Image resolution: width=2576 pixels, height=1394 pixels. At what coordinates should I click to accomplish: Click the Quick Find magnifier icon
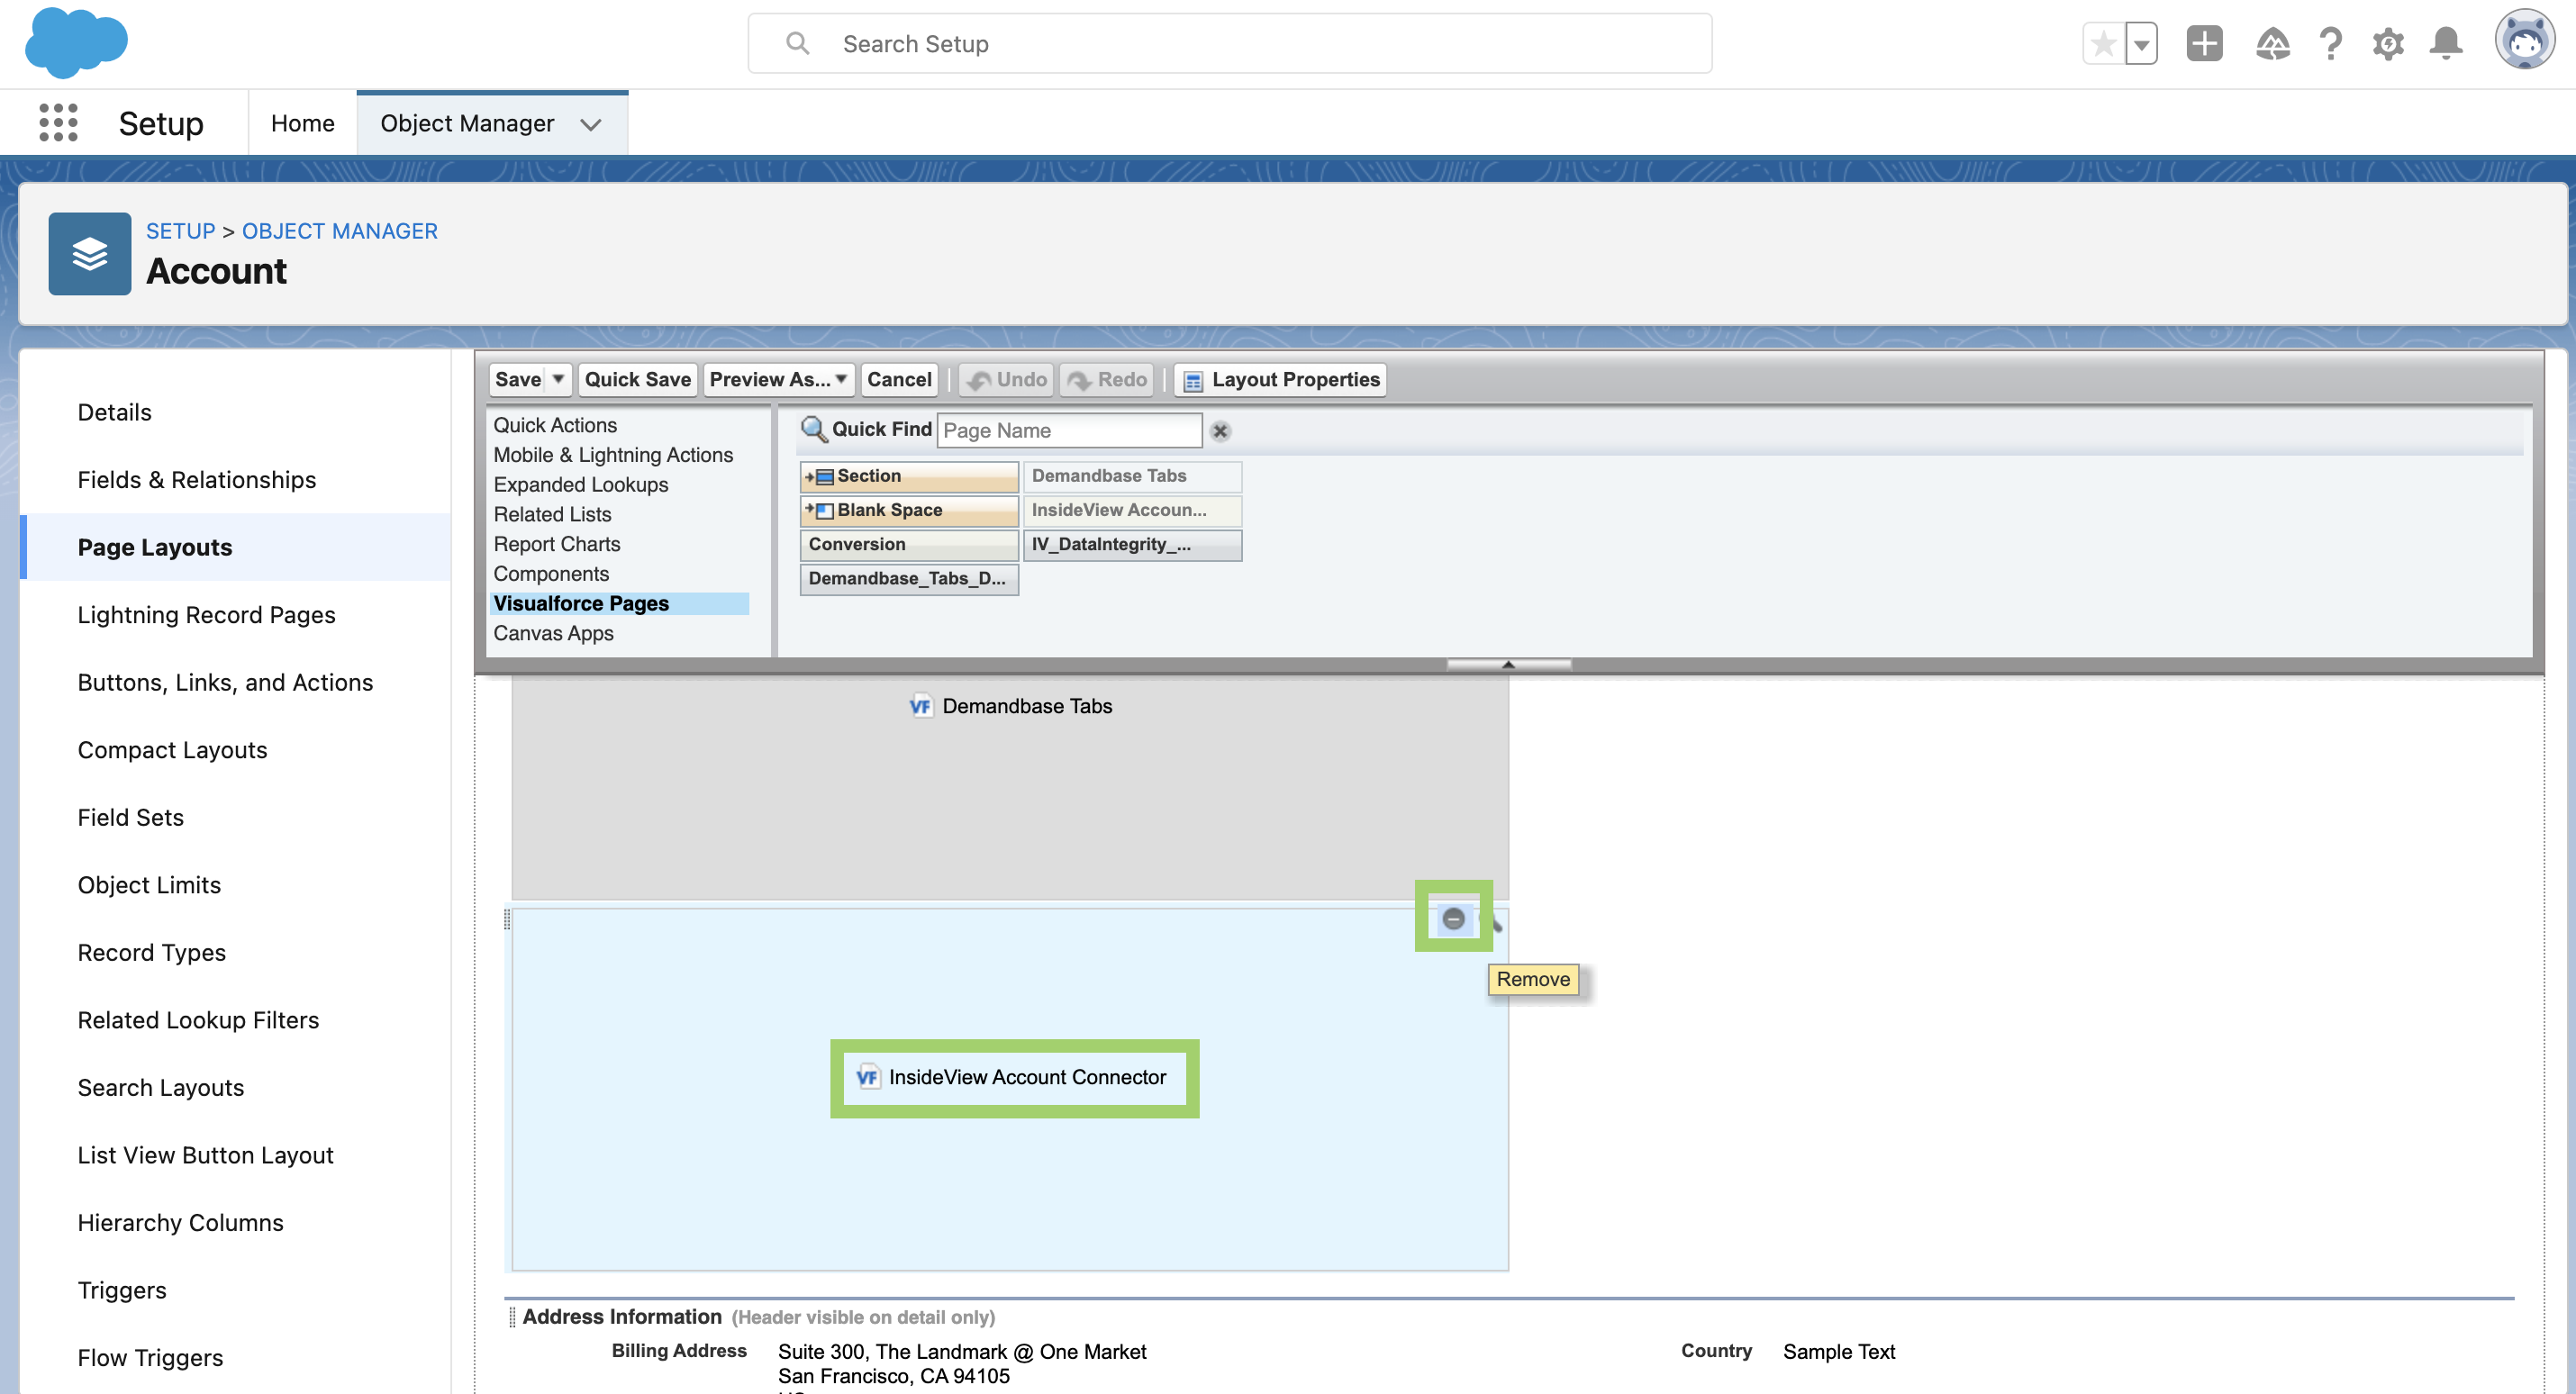click(x=814, y=429)
